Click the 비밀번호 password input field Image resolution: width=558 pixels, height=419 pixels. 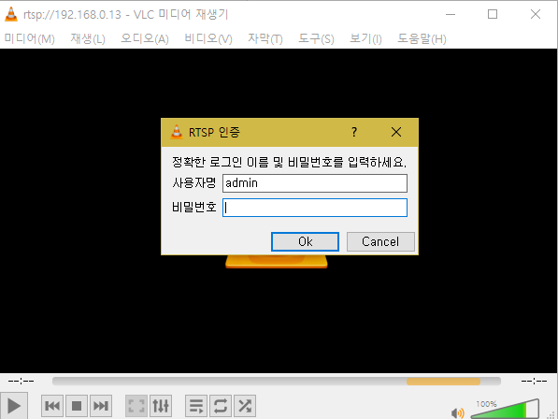point(315,208)
